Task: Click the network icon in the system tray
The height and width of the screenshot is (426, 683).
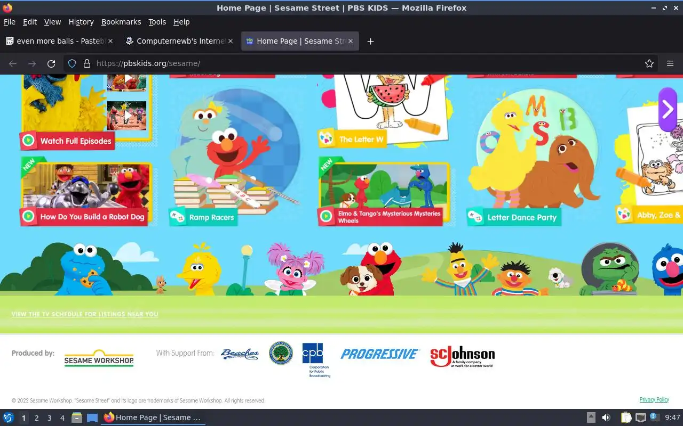Action: pyautogui.click(x=641, y=417)
